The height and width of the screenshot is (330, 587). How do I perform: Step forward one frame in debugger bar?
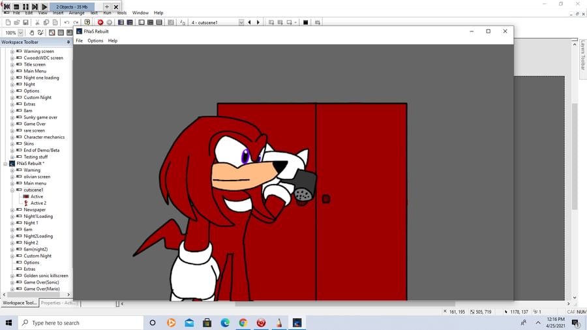(35, 7)
